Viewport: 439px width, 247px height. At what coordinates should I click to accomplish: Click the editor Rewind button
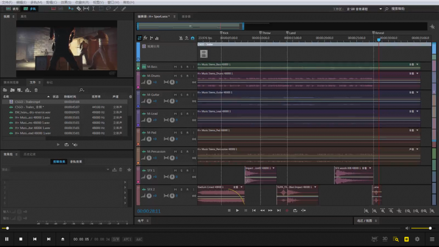point(262,210)
